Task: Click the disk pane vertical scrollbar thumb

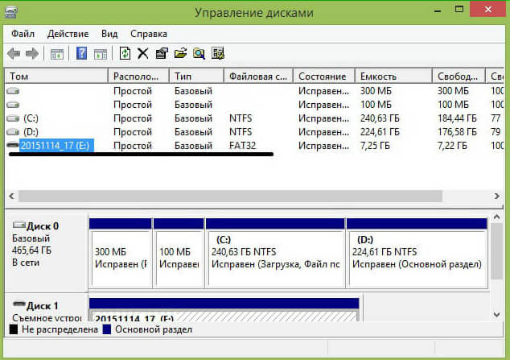Action: pos(496,251)
